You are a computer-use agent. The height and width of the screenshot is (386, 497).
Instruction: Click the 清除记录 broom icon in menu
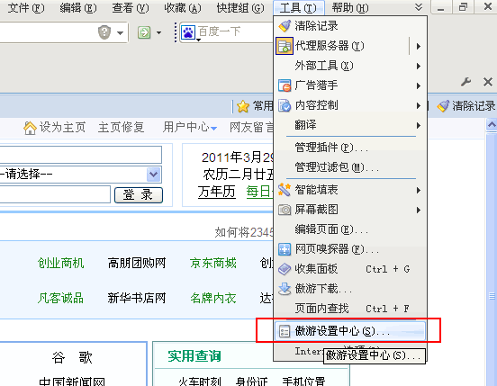tap(285, 26)
